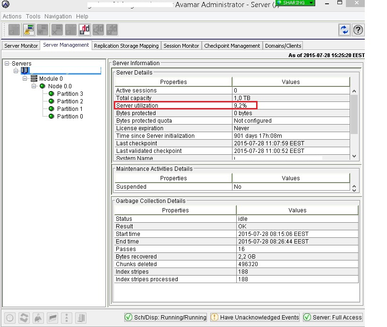Click the Server: Full Access status button
The height and width of the screenshot is (327, 387).
332,317
